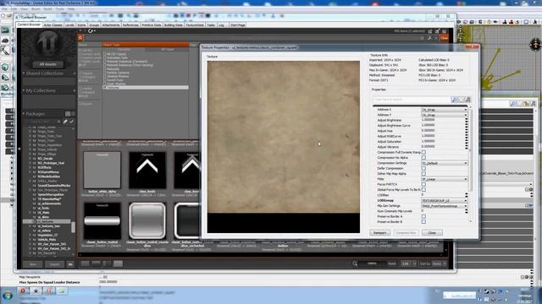542x304 pixels.
Task: Click the Adjust Brightness value field
Action: [443, 120]
